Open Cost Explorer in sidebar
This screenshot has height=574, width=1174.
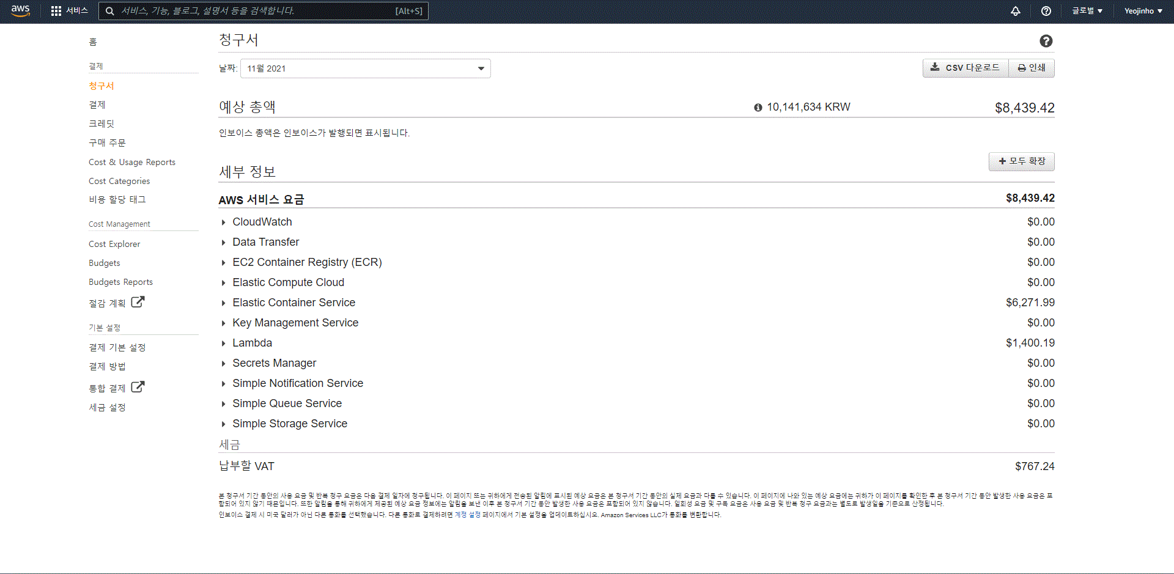[x=114, y=244]
